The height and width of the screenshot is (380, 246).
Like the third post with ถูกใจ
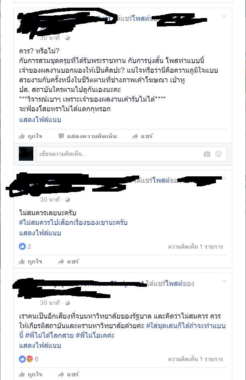pyautogui.click(x=30, y=374)
